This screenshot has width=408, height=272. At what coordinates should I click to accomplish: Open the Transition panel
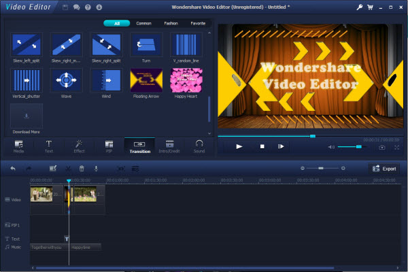(139, 147)
